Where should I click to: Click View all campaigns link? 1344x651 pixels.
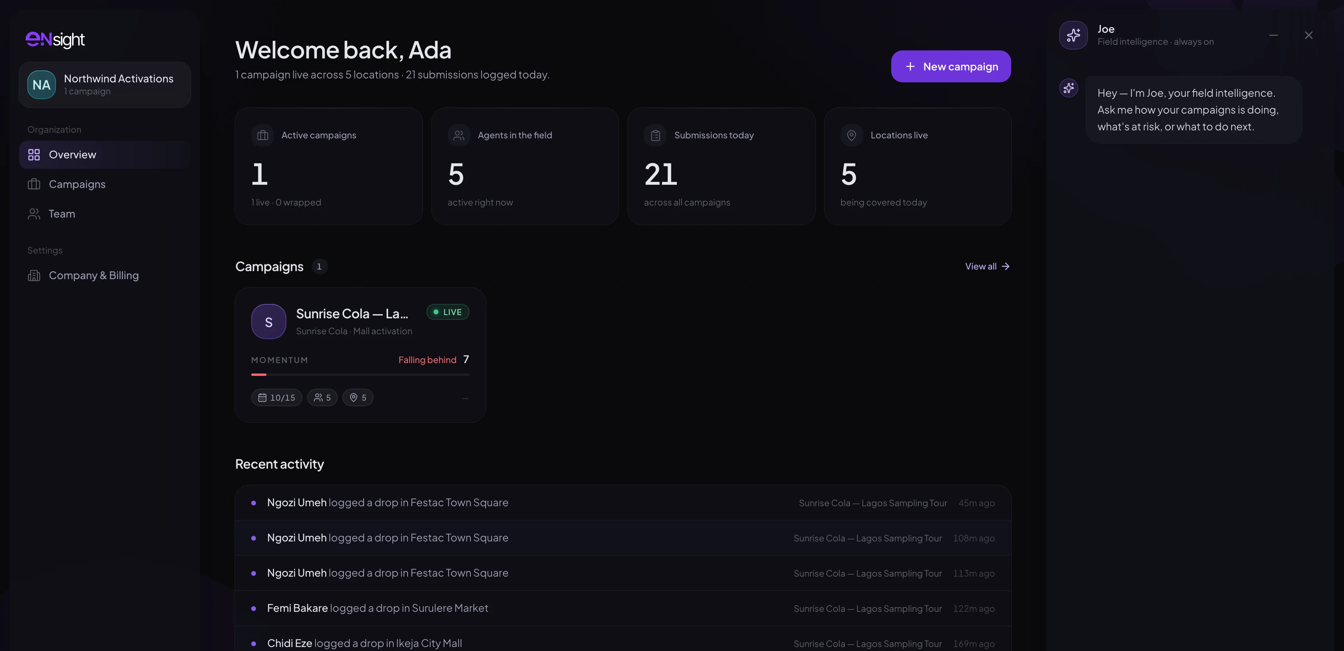[x=987, y=267]
